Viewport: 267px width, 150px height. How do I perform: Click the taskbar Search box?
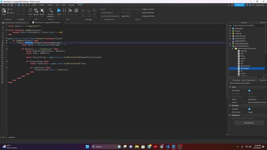106,147
